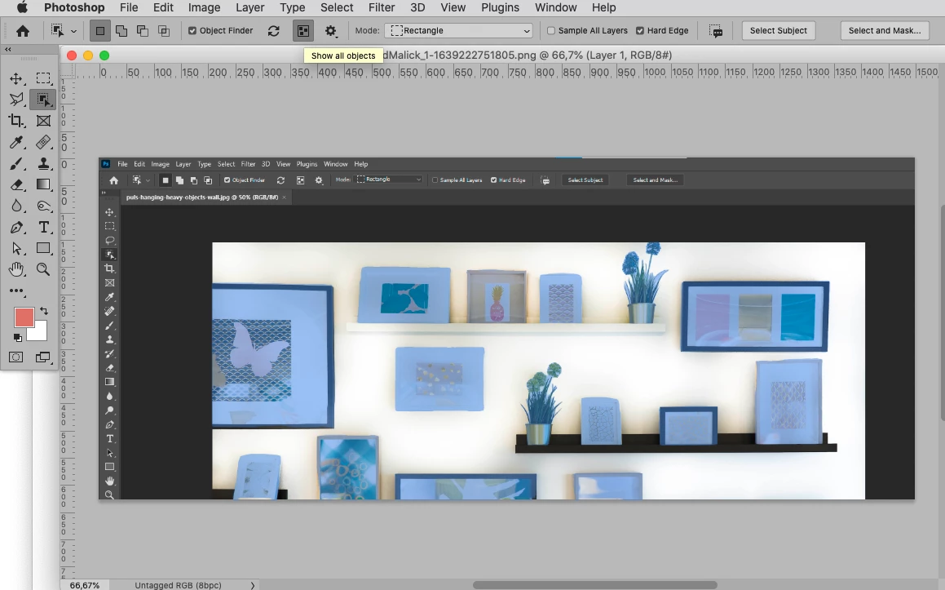Select the Zoom tool
The image size is (945, 590).
pyautogui.click(x=43, y=269)
